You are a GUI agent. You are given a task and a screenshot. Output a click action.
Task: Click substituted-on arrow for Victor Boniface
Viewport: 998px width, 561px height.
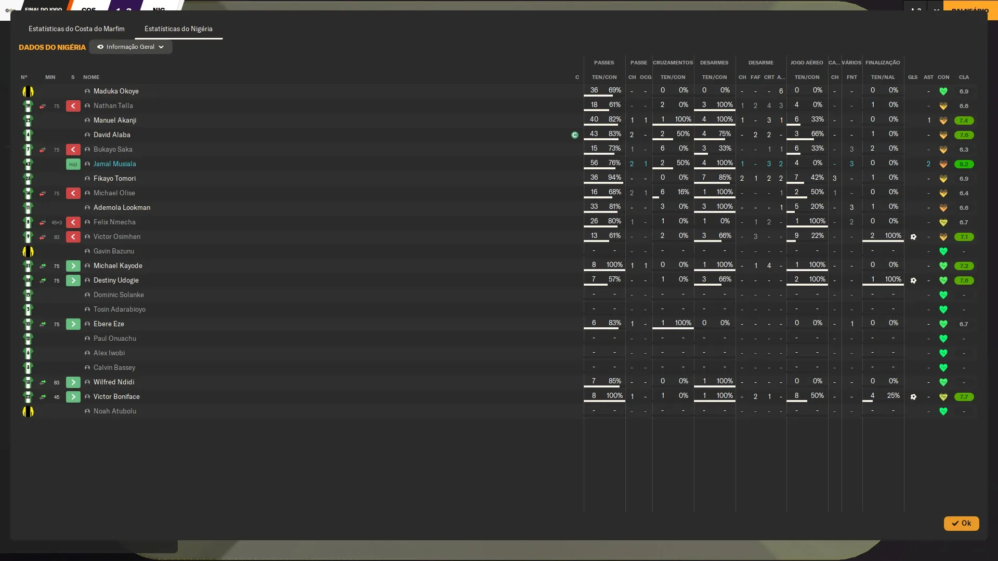tap(73, 397)
